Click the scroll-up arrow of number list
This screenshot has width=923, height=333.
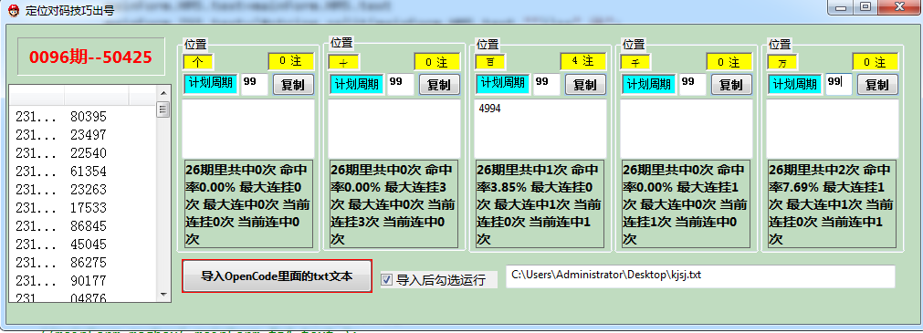point(163,94)
